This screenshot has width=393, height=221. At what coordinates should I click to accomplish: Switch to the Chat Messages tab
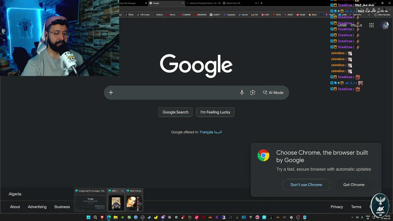(x=132, y=3)
